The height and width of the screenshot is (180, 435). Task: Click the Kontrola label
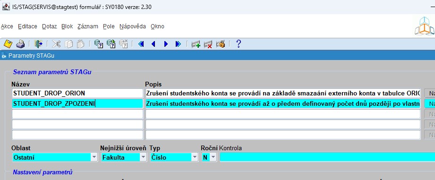click(x=230, y=148)
